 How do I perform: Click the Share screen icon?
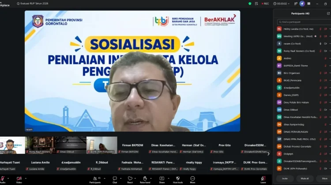pos(162,178)
